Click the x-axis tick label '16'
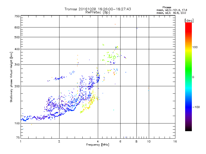 (175, 141)
